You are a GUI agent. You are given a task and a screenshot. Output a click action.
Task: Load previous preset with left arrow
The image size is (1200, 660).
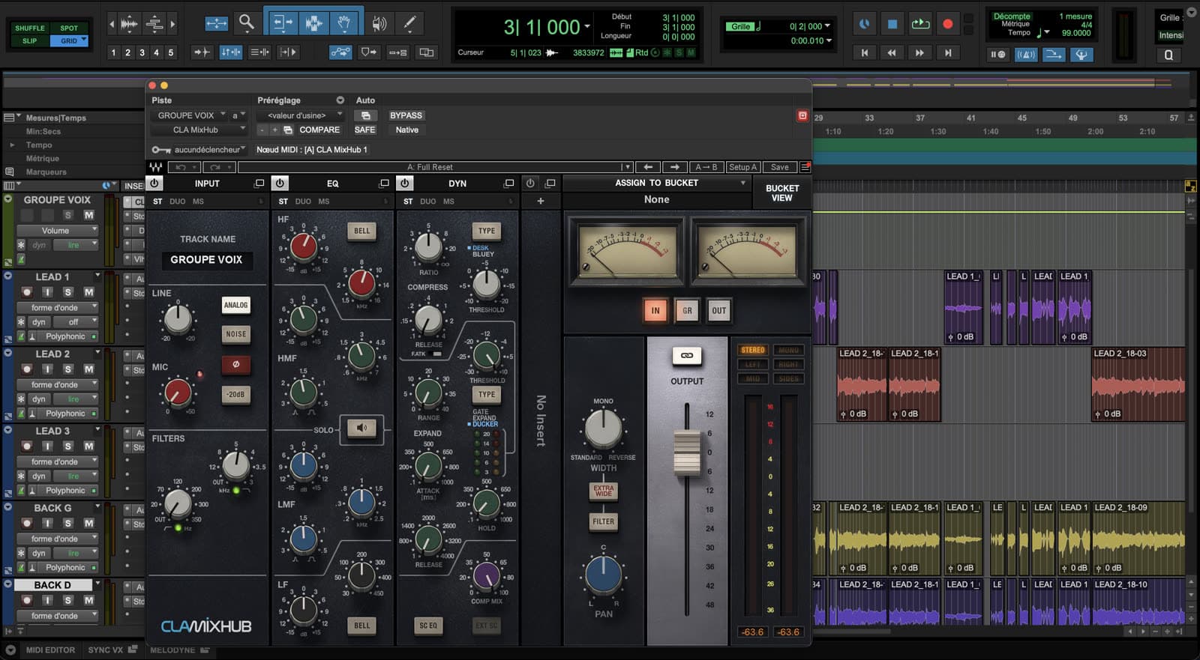[648, 167]
